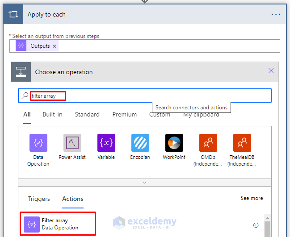Expand the connectors list chevron

pyautogui.click(x=145, y=183)
